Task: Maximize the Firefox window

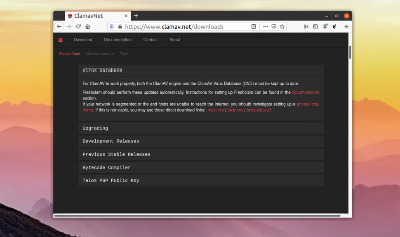Action: click(x=336, y=16)
